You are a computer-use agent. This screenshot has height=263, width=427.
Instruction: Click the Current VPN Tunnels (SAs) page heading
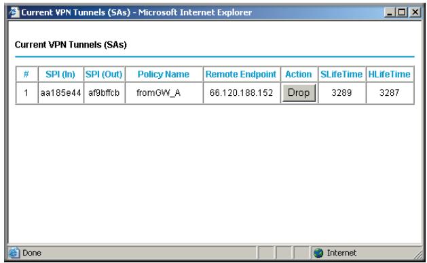(x=71, y=45)
